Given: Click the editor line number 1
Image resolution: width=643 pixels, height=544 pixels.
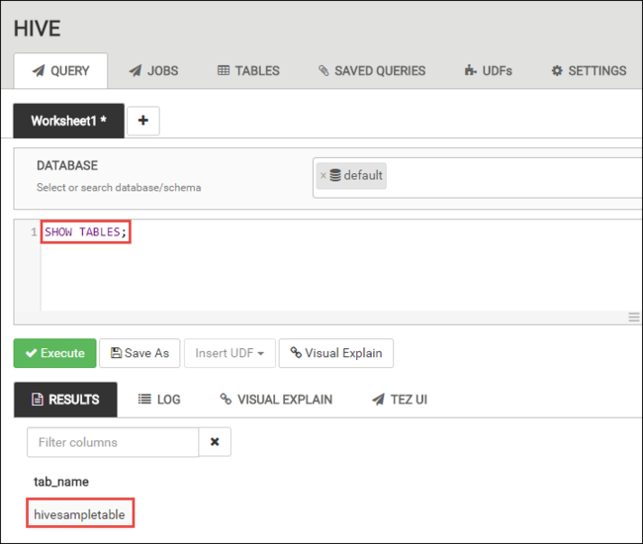Looking at the screenshot, I should click(34, 232).
